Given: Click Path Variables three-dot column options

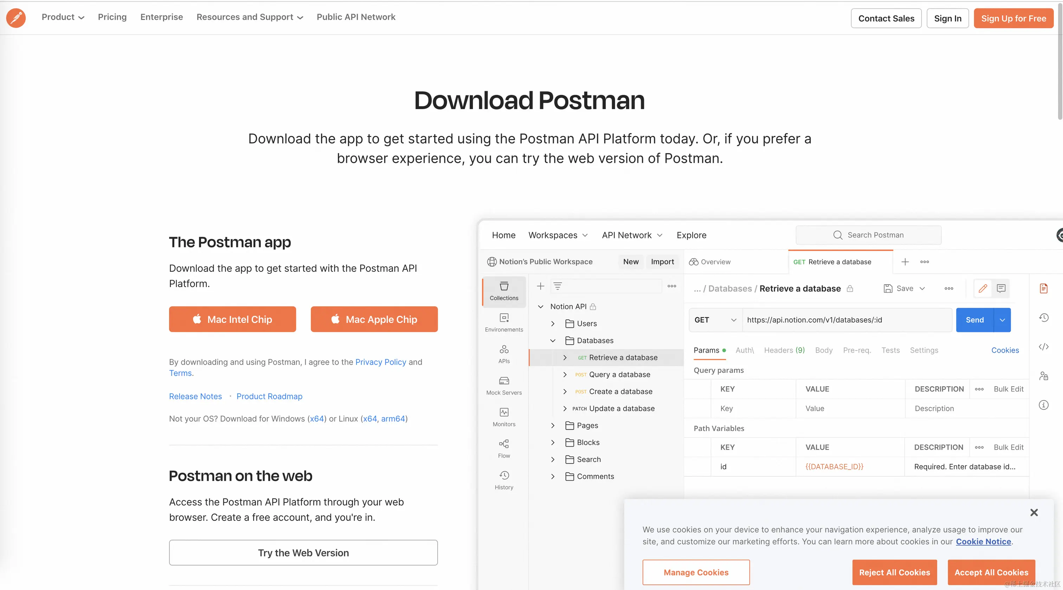Looking at the screenshot, I should [x=979, y=447].
